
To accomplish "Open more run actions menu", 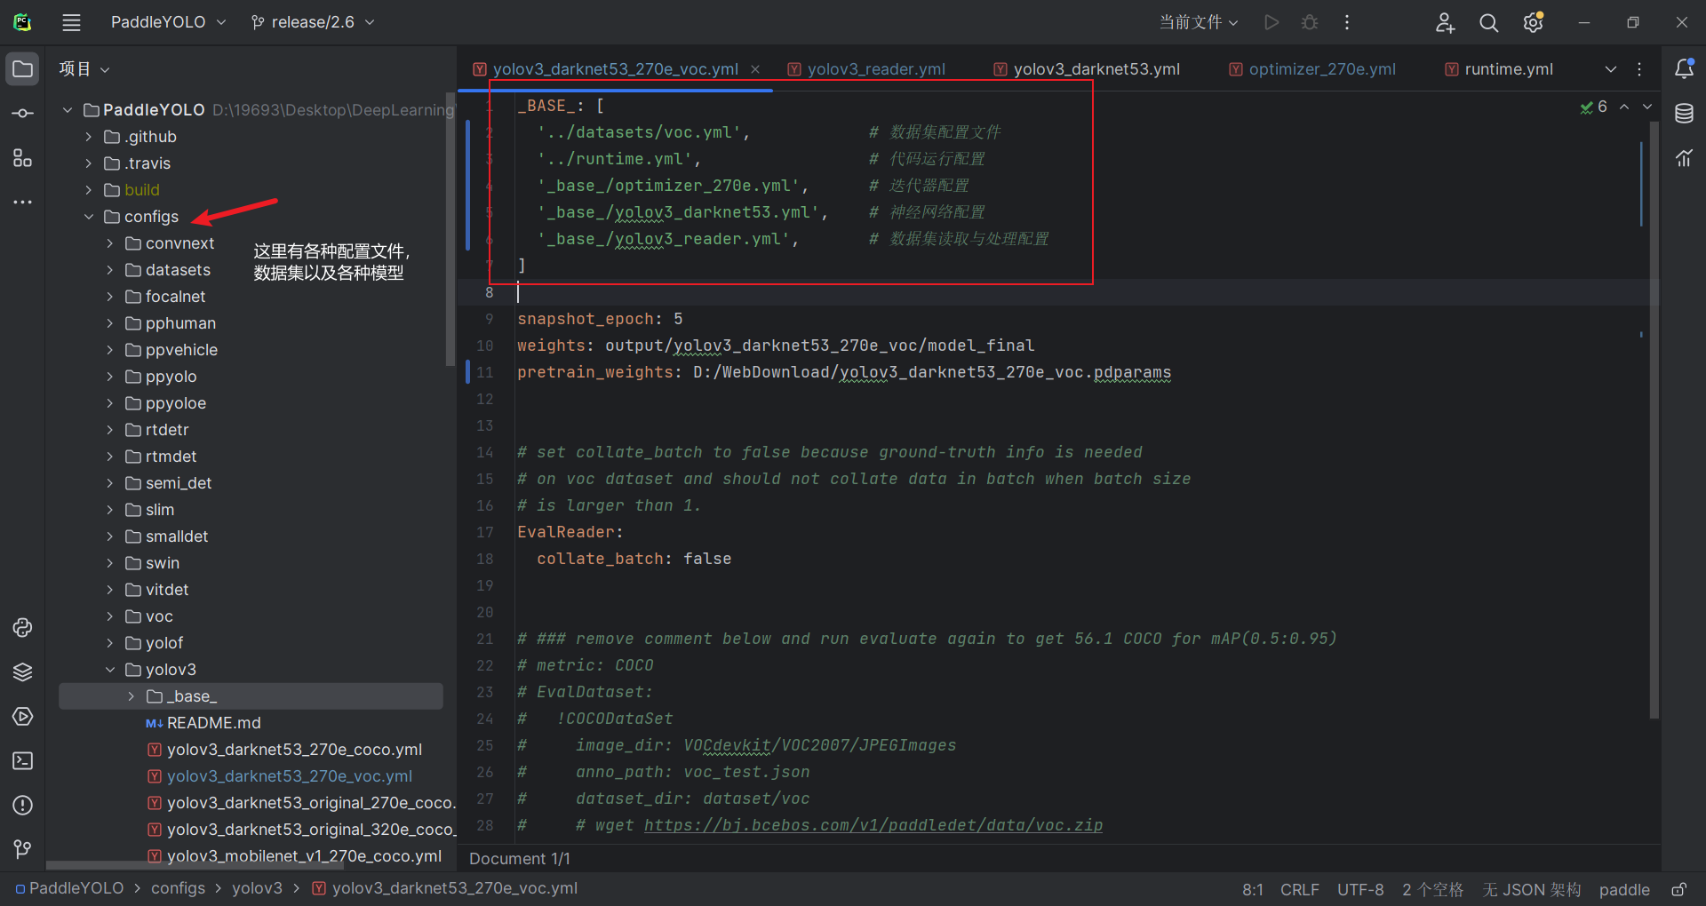I will 1347,22.
